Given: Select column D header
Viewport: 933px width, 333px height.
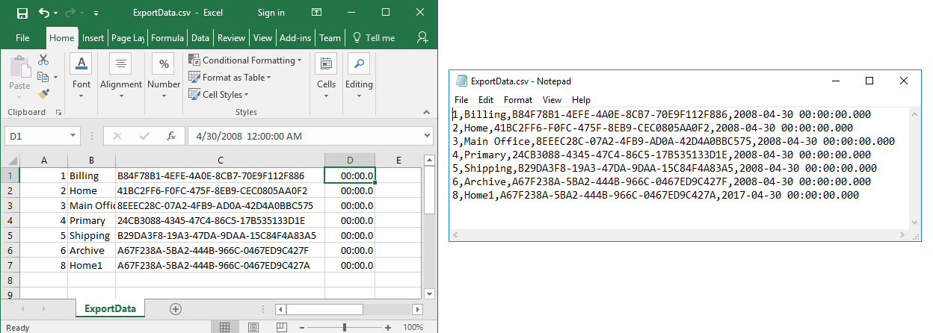Looking at the screenshot, I should (350, 161).
